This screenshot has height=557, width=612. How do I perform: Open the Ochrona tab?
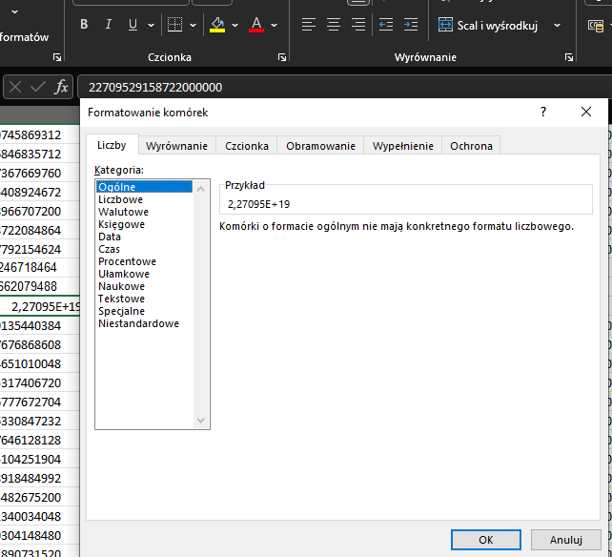click(x=471, y=146)
